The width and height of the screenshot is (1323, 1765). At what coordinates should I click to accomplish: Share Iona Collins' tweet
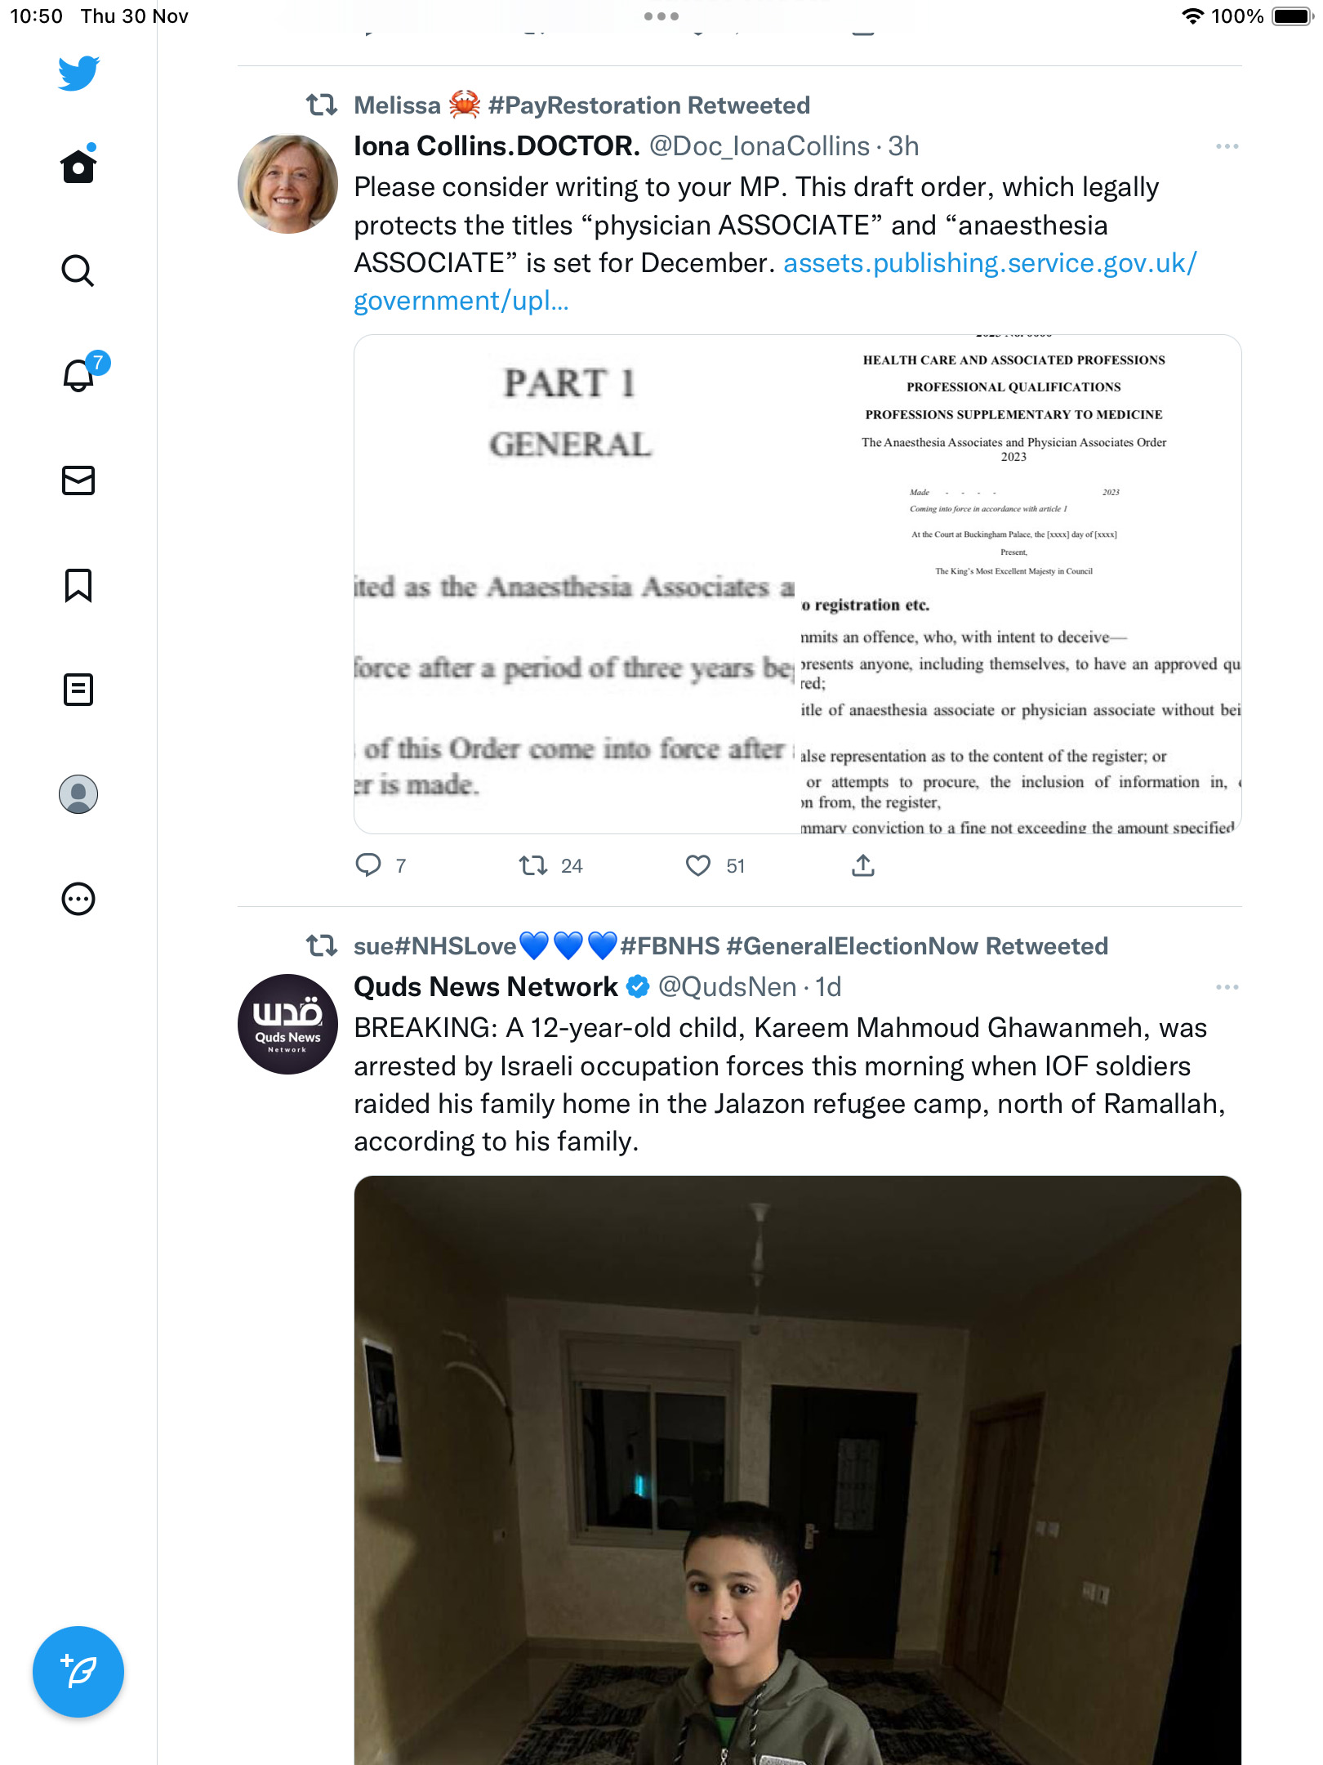[x=863, y=865]
